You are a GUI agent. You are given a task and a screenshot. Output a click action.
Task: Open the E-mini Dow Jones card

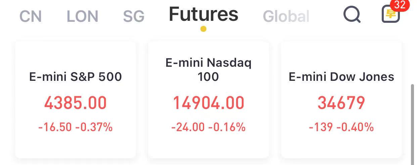click(x=341, y=100)
